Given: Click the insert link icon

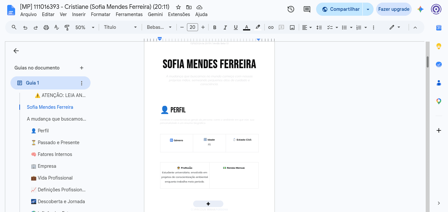Looking at the screenshot, I should (271, 28).
